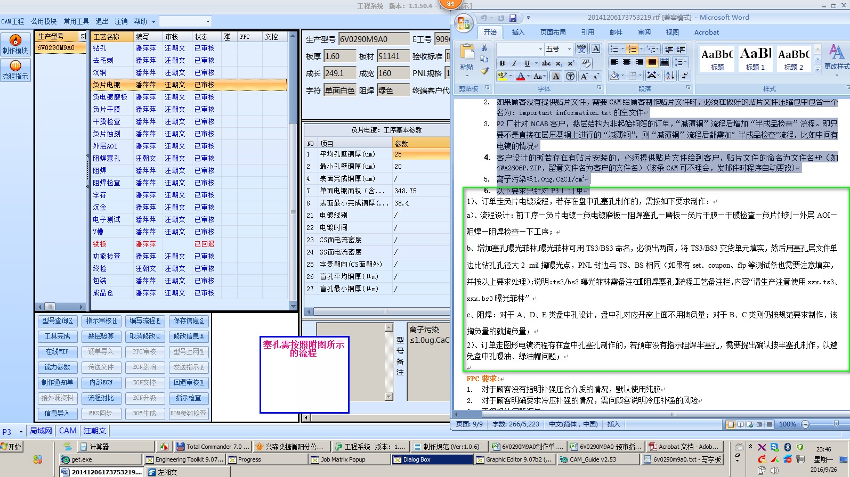Click the Clear Formatting eraser icon
Screen dimensions: 850x477
coord(586,63)
